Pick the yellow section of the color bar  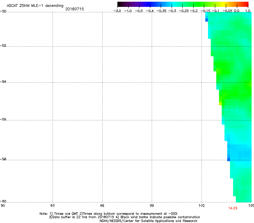223,4
